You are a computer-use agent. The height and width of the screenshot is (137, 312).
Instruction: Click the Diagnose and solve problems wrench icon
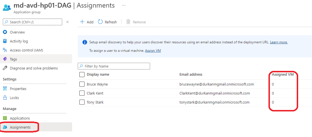coord(5,68)
